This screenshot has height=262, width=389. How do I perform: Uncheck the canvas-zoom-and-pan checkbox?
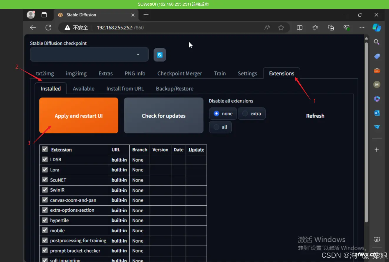tap(45, 200)
